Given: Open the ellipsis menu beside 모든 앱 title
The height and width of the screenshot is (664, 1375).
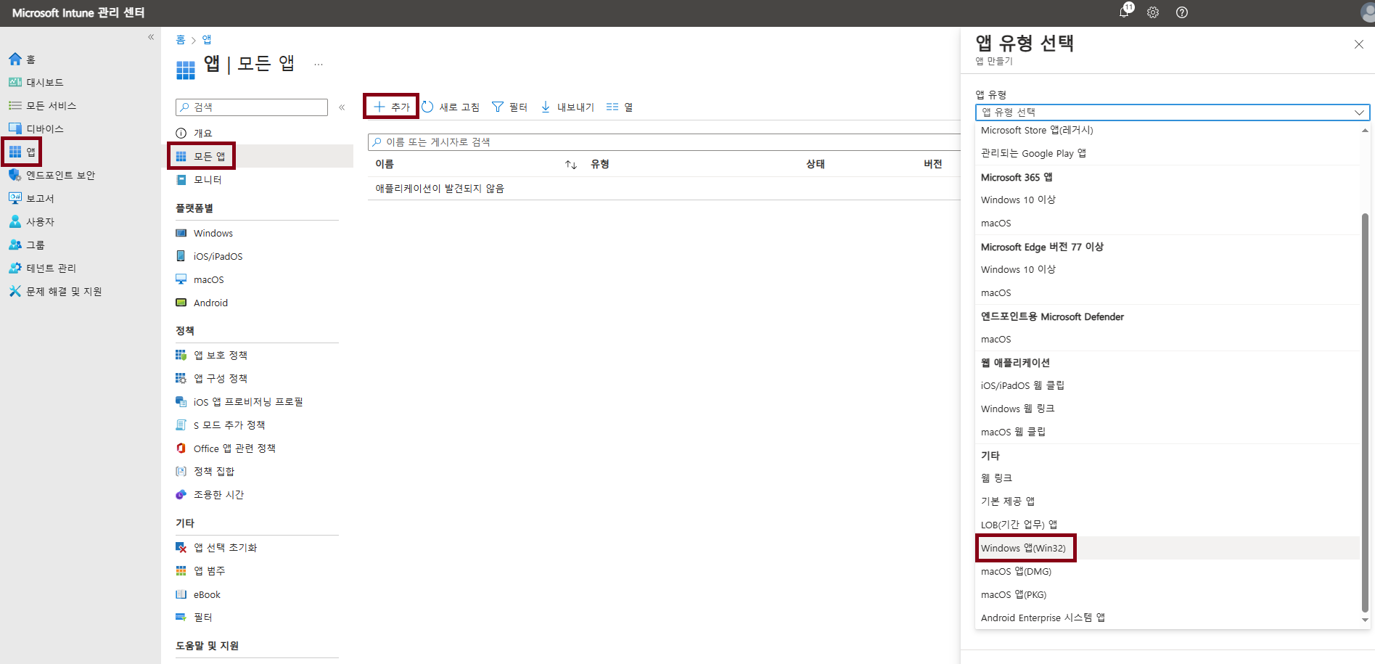Looking at the screenshot, I should click(319, 64).
